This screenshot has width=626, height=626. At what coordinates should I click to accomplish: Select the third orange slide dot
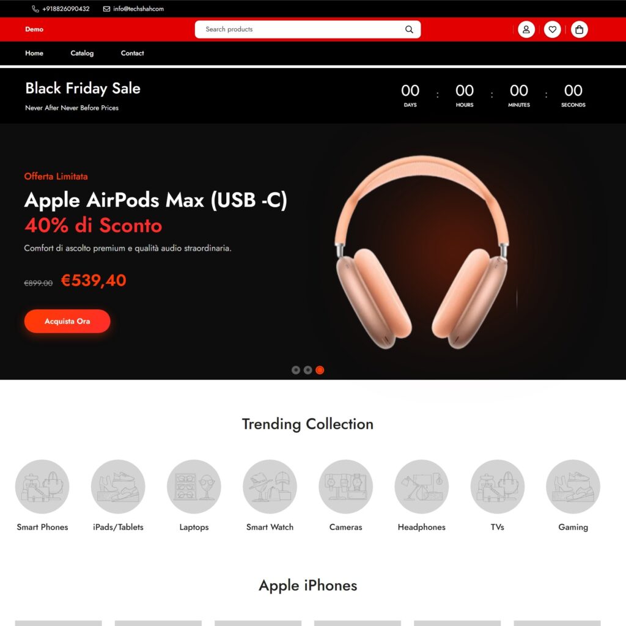[x=320, y=370]
